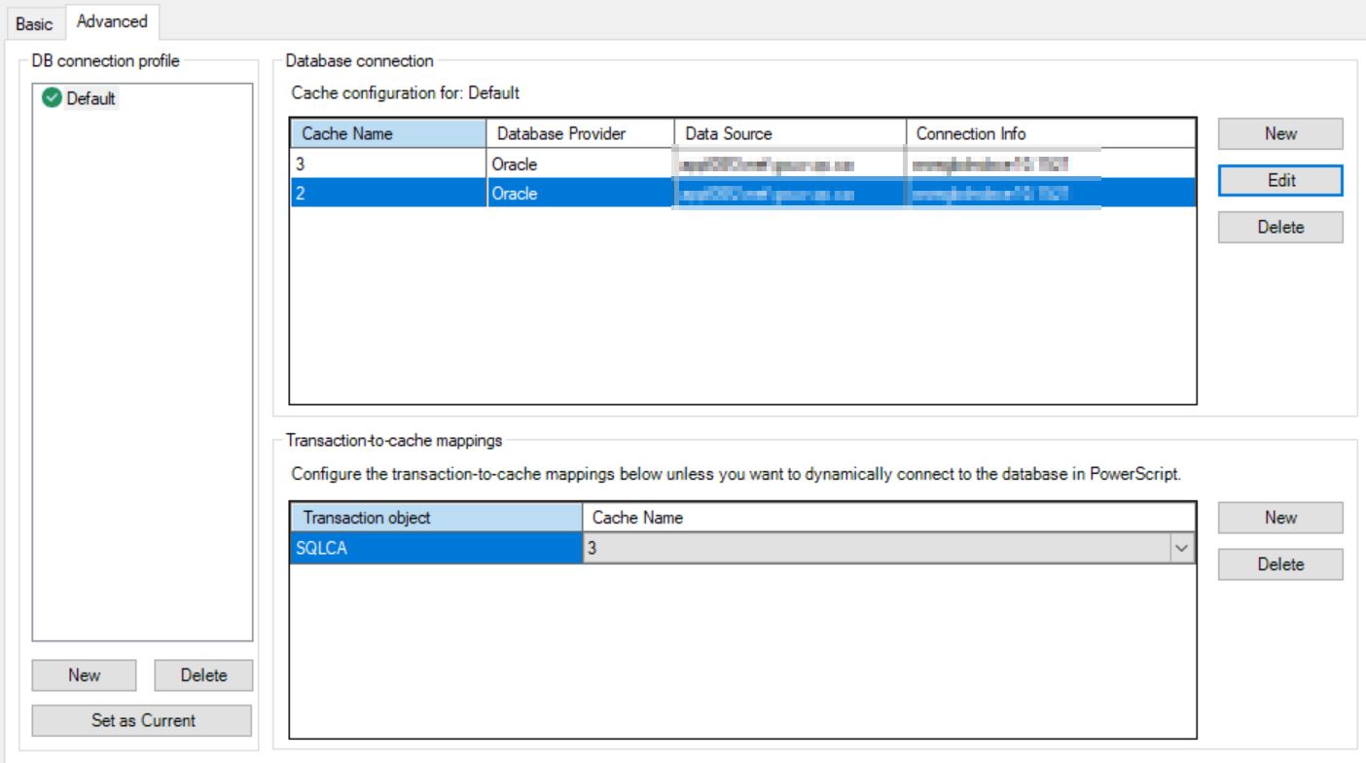Viewport: 1366px width, 763px height.
Task: Click the Transaction object column header
Action: tap(437, 519)
